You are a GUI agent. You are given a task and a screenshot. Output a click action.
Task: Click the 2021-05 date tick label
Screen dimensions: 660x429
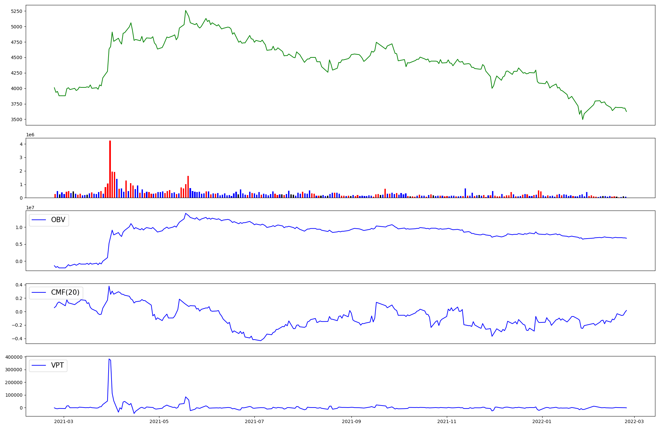tap(159, 421)
